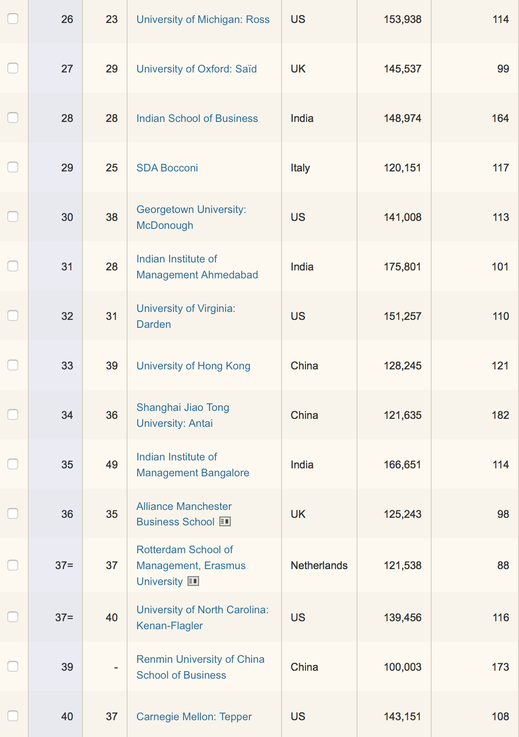Click salary 143,151 for Carnegie Mellon: Tepper
519x737 pixels.
coord(402,717)
